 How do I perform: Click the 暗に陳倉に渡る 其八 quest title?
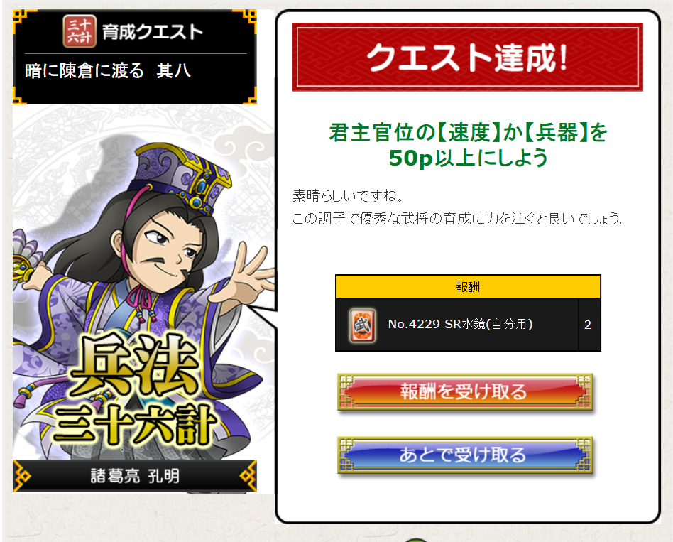click(x=107, y=70)
